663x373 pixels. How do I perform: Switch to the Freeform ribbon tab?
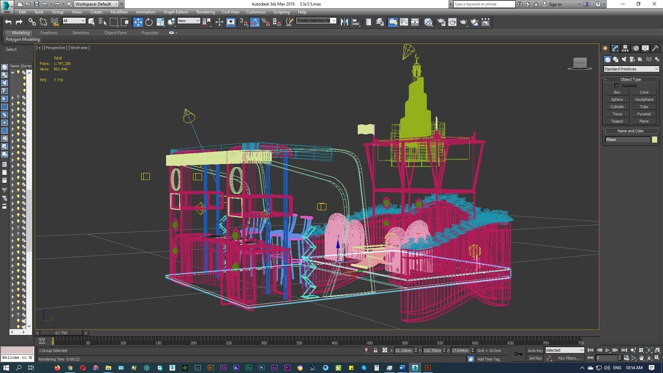coord(49,33)
